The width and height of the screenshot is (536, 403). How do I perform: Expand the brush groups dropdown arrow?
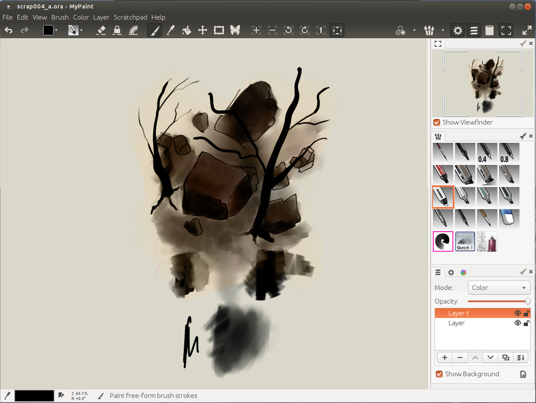pos(443,31)
